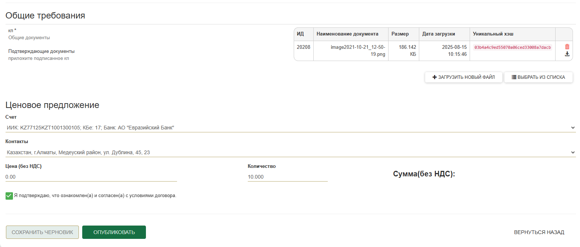Open the Выбрать из списка file list
The width and height of the screenshot is (580, 247).
tap(538, 77)
